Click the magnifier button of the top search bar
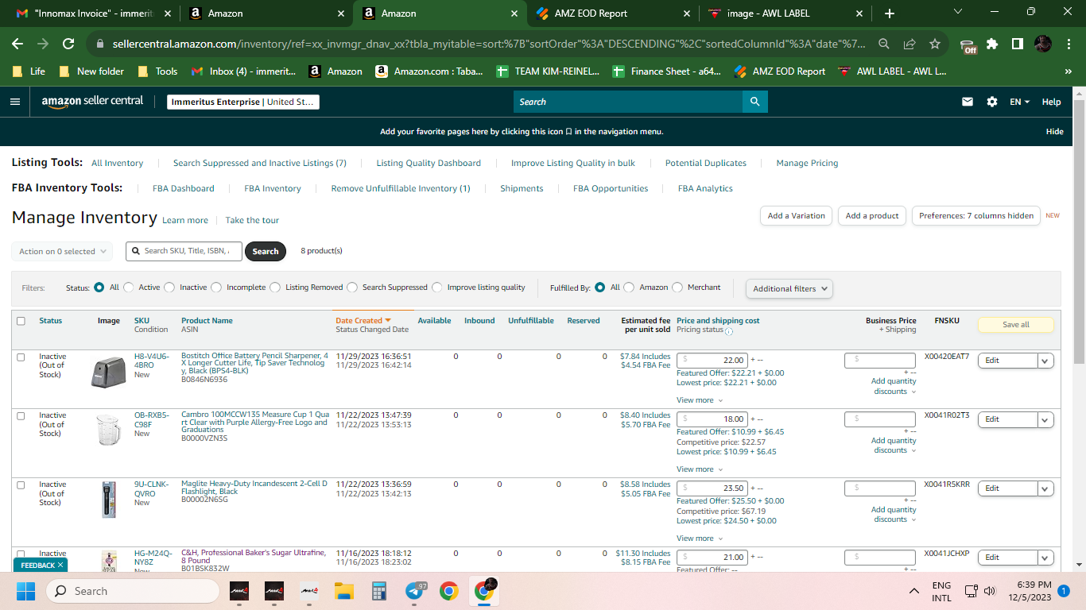The width and height of the screenshot is (1086, 610). [x=754, y=102]
